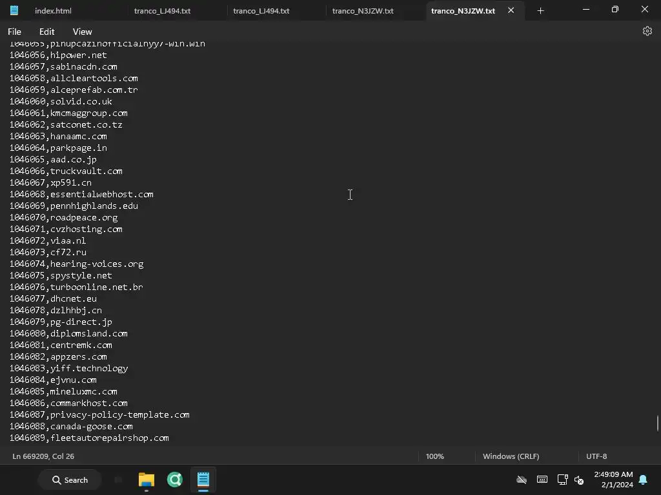Click line 1046061,kmcmaggroup.com
The width and height of the screenshot is (661, 495).
pyautogui.click(x=68, y=113)
